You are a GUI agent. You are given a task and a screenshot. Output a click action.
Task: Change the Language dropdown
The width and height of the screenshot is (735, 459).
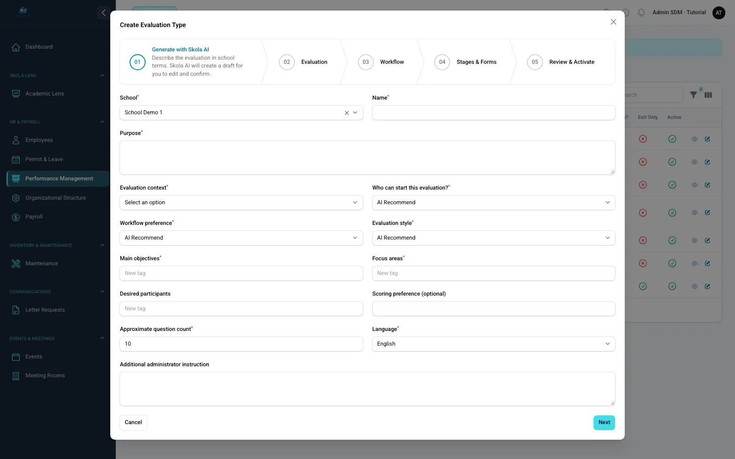(493, 344)
